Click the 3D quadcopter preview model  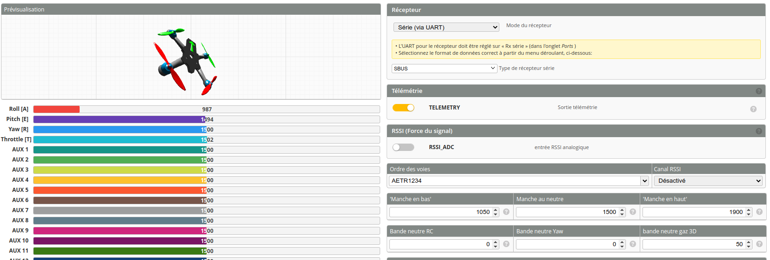(x=186, y=59)
